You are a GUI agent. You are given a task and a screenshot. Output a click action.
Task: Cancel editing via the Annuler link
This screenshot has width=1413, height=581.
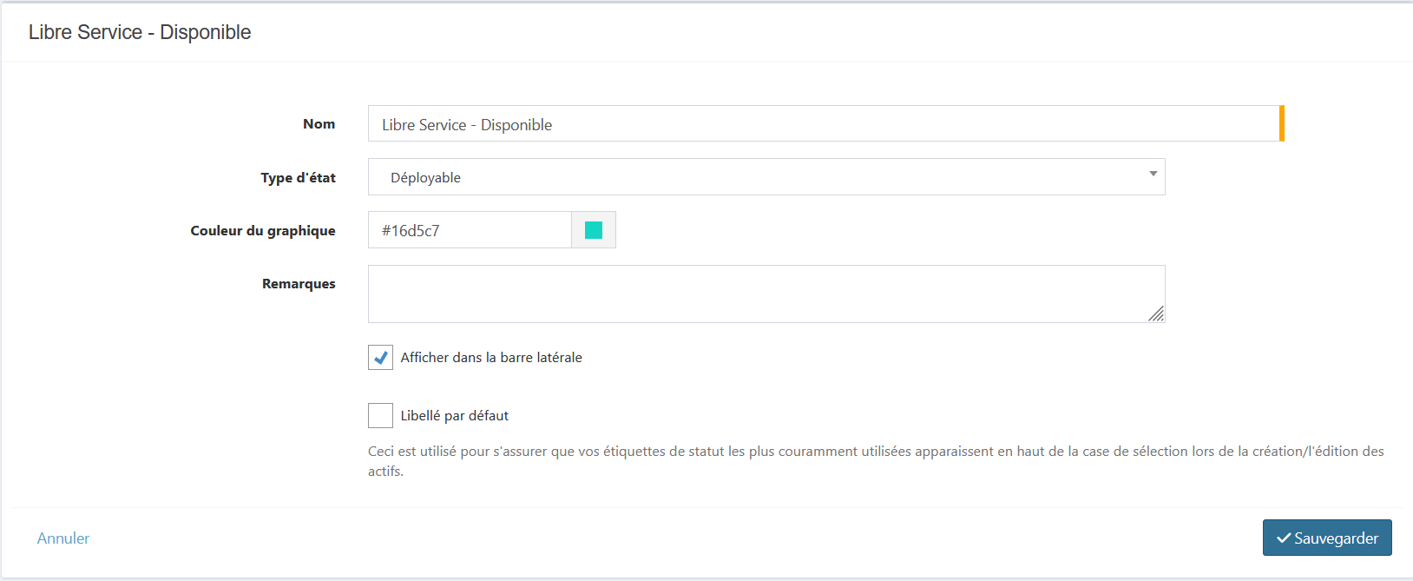coord(63,538)
